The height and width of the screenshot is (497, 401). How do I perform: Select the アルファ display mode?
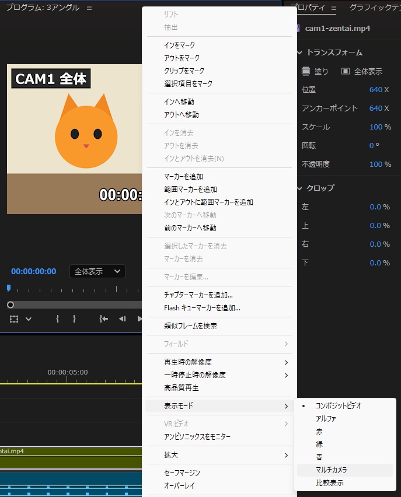click(x=345, y=419)
